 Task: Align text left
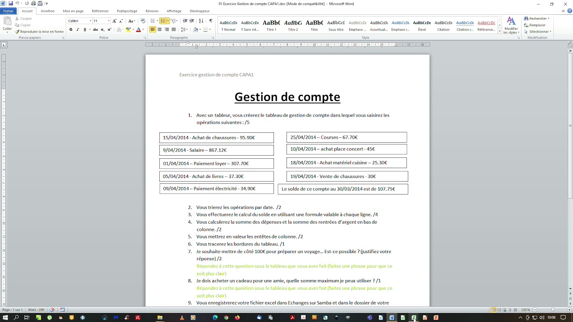153,30
